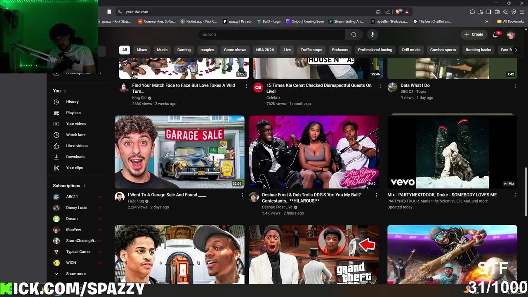The image size is (528, 297).
Task: Select the Gaming filter chip
Action: pyautogui.click(x=184, y=50)
